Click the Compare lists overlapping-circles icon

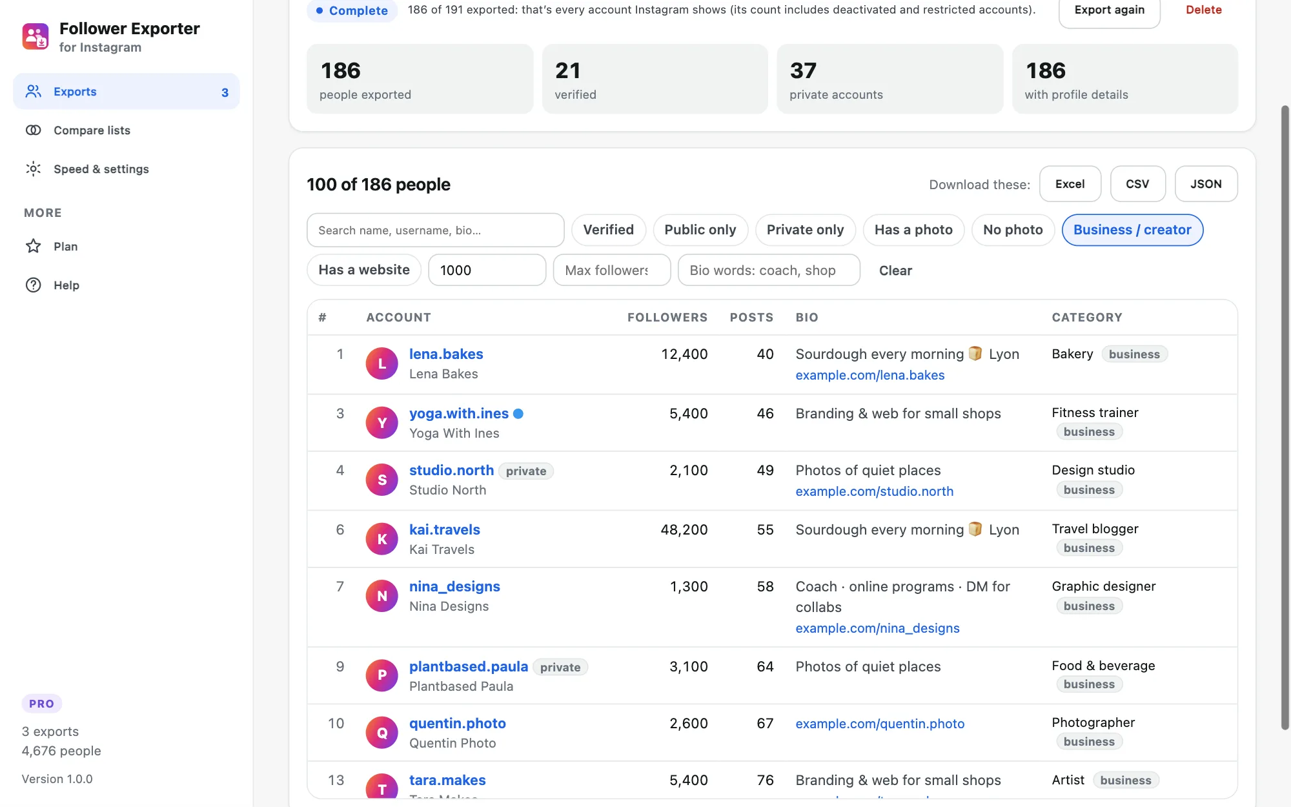coord(34,130)
